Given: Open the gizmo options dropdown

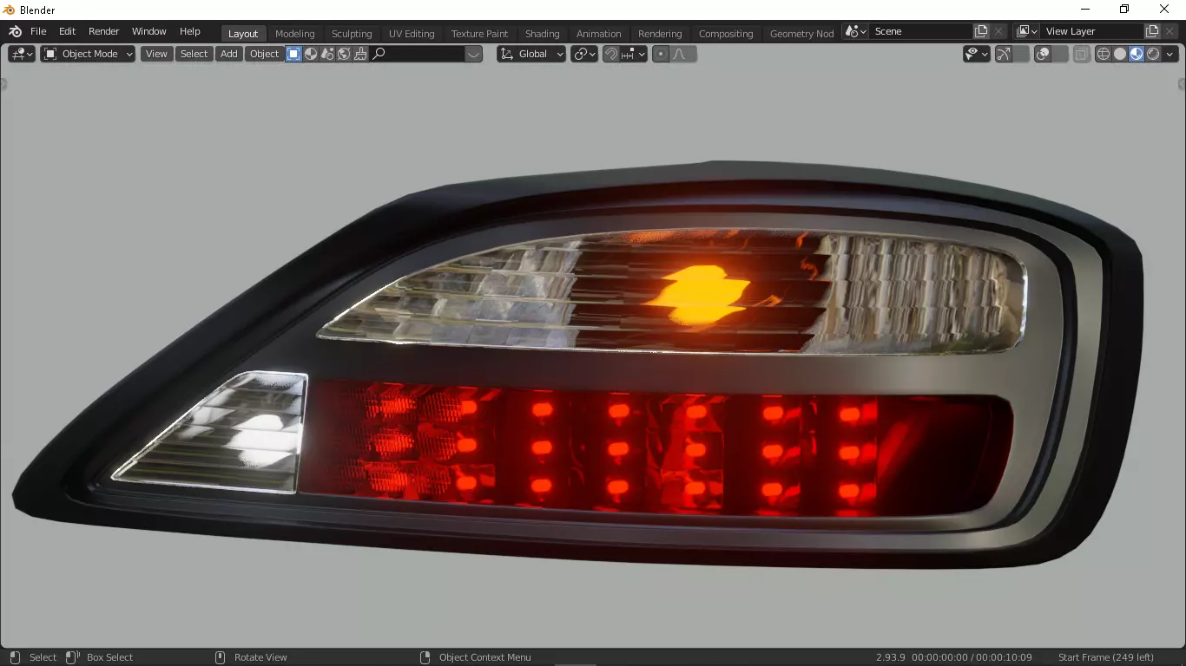Looking at the screenshot, I should pos(1021,54).
